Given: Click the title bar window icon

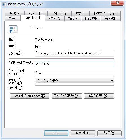Looking at the screenshot, I should pyautogui.click(x=5, y=4).
